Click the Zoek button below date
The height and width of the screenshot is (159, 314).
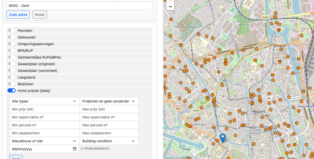point(16,157)
